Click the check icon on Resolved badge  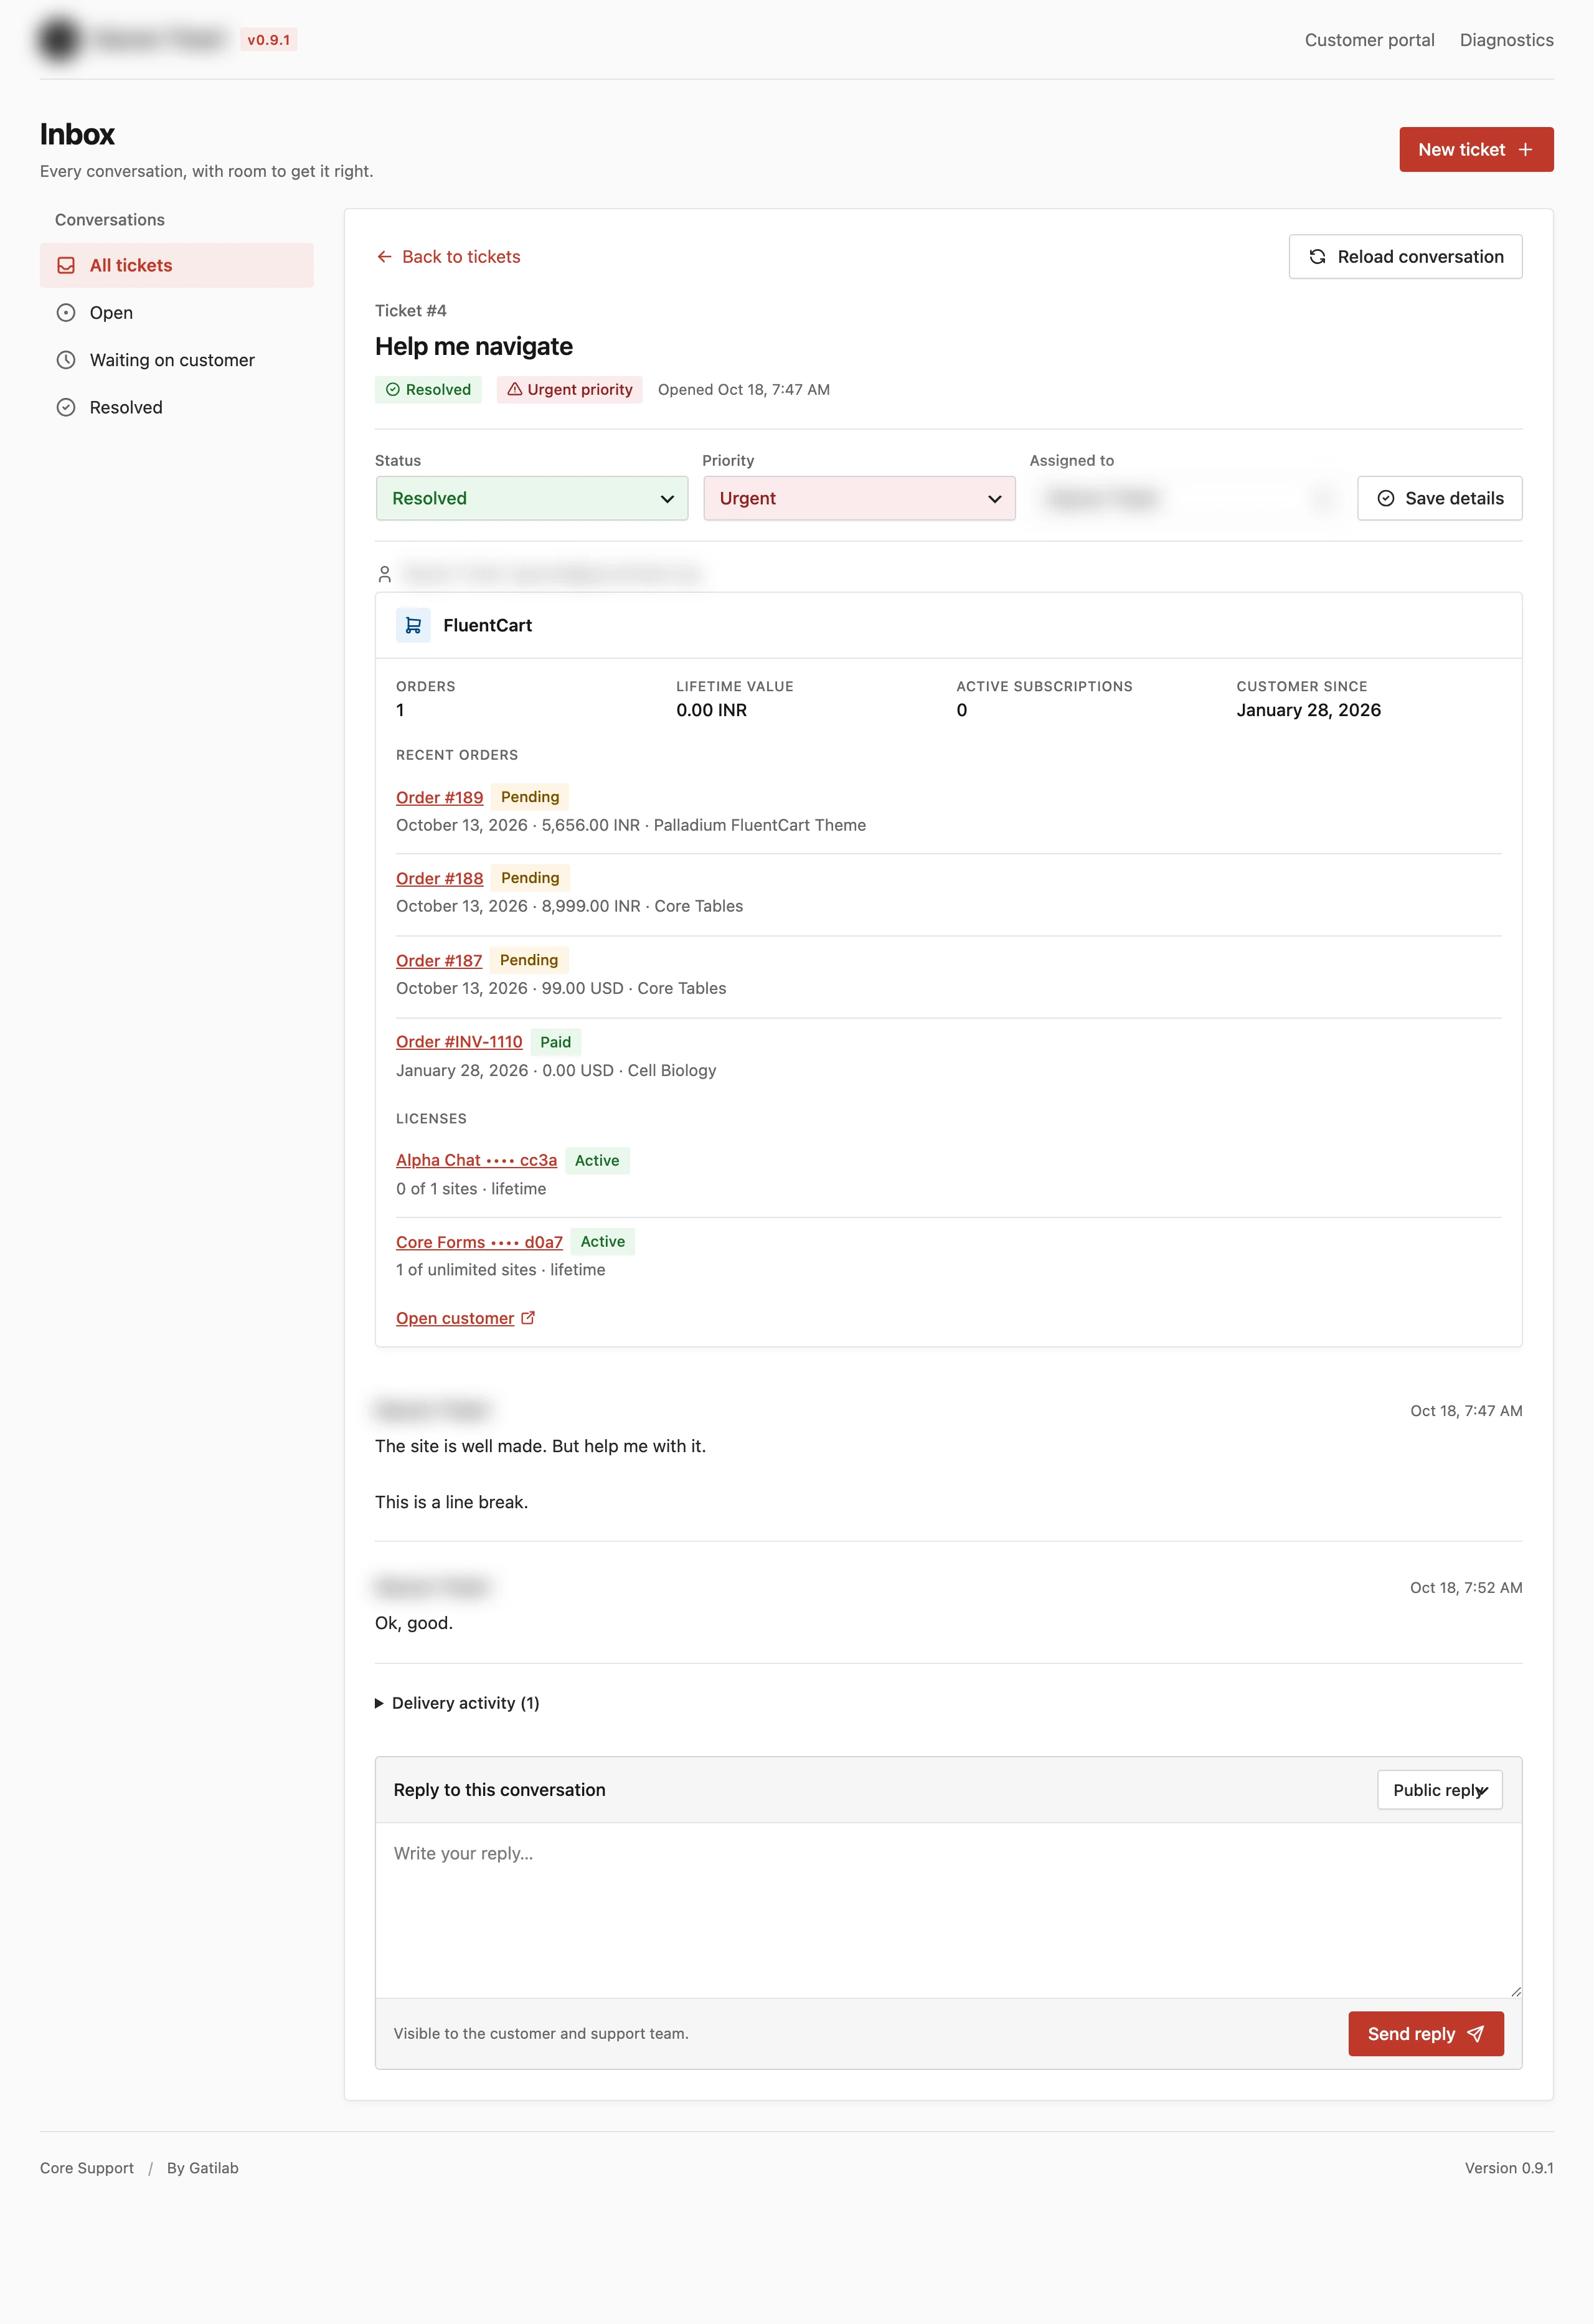(x=393, y=389)
